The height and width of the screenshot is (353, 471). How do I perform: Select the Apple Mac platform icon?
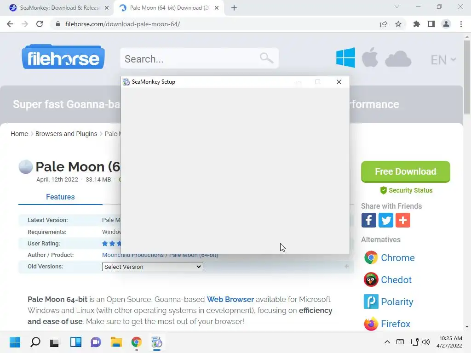tap(370, 57)
